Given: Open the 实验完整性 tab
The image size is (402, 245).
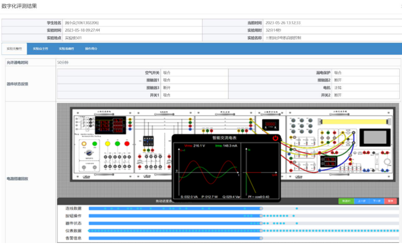Looking at the screenshot, I should pos(14,49).
